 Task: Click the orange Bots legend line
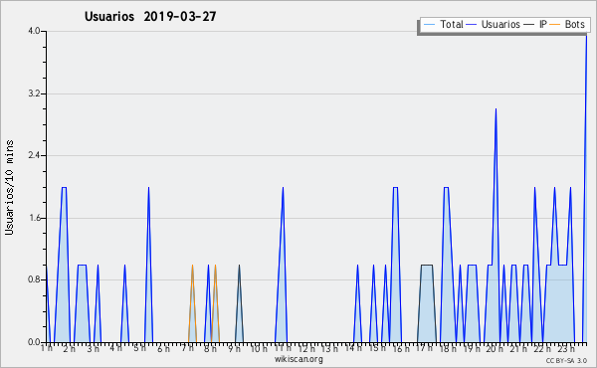[x=555, y=25]
